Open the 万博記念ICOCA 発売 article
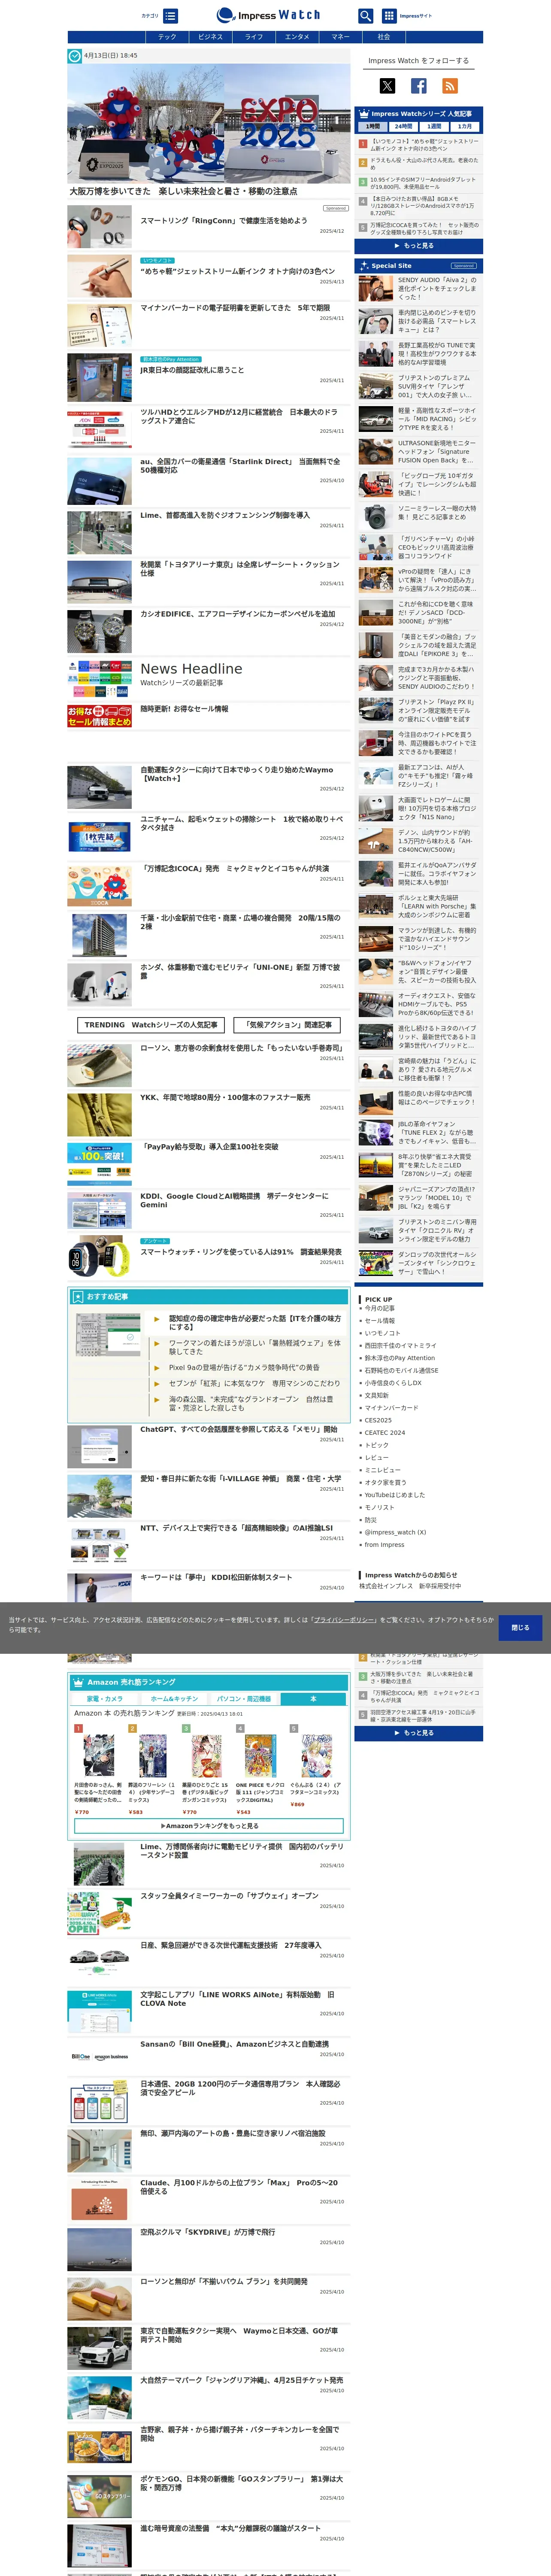551x2576 pixels. click(234, 869)
